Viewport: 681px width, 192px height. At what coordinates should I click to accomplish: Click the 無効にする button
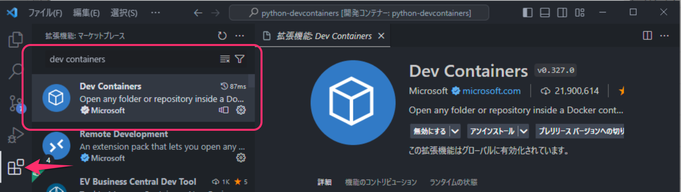click(x=430, y=131)
